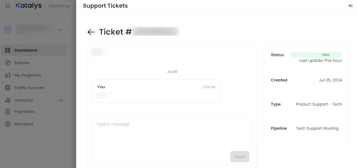Click the Explore compass icon
This screenshot has width=357, height=168.
click(x=8, y=63)
